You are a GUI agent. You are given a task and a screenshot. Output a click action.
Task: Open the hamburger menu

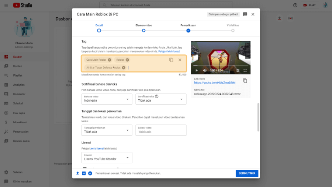click(6, 5)
